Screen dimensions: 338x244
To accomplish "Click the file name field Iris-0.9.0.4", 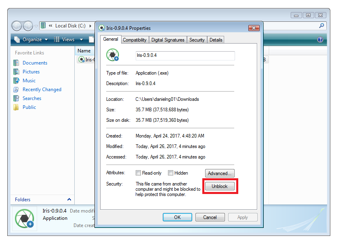I will (x=185, y=56).
